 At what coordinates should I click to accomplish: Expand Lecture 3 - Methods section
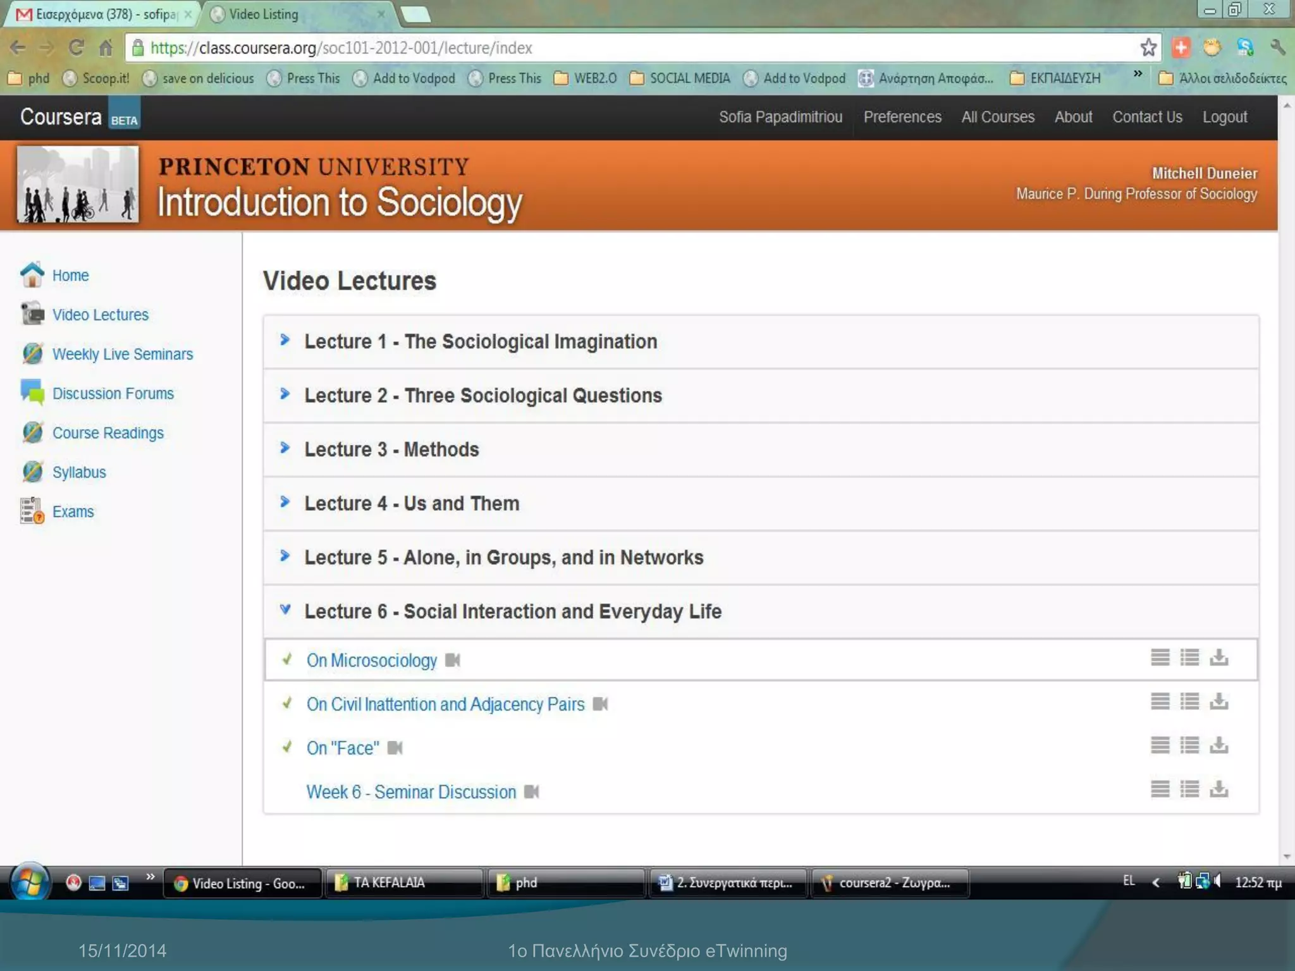[x=391, y=449]
